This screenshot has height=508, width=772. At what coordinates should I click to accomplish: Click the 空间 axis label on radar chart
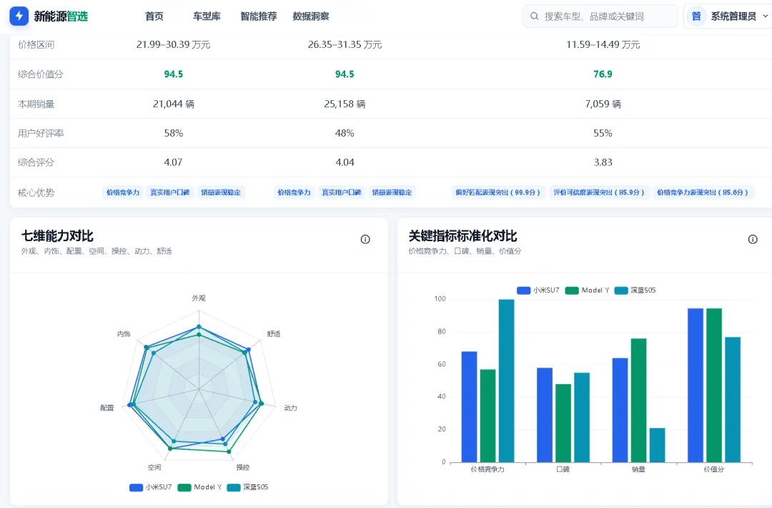click(x=154, y=467)
